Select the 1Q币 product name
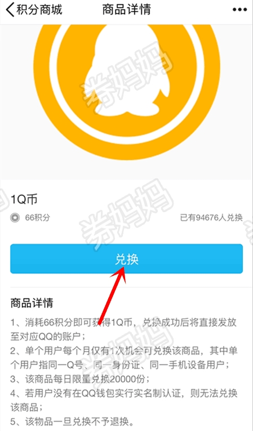The width and height of the screenshot is (253, 431). [x=24, y=199]
